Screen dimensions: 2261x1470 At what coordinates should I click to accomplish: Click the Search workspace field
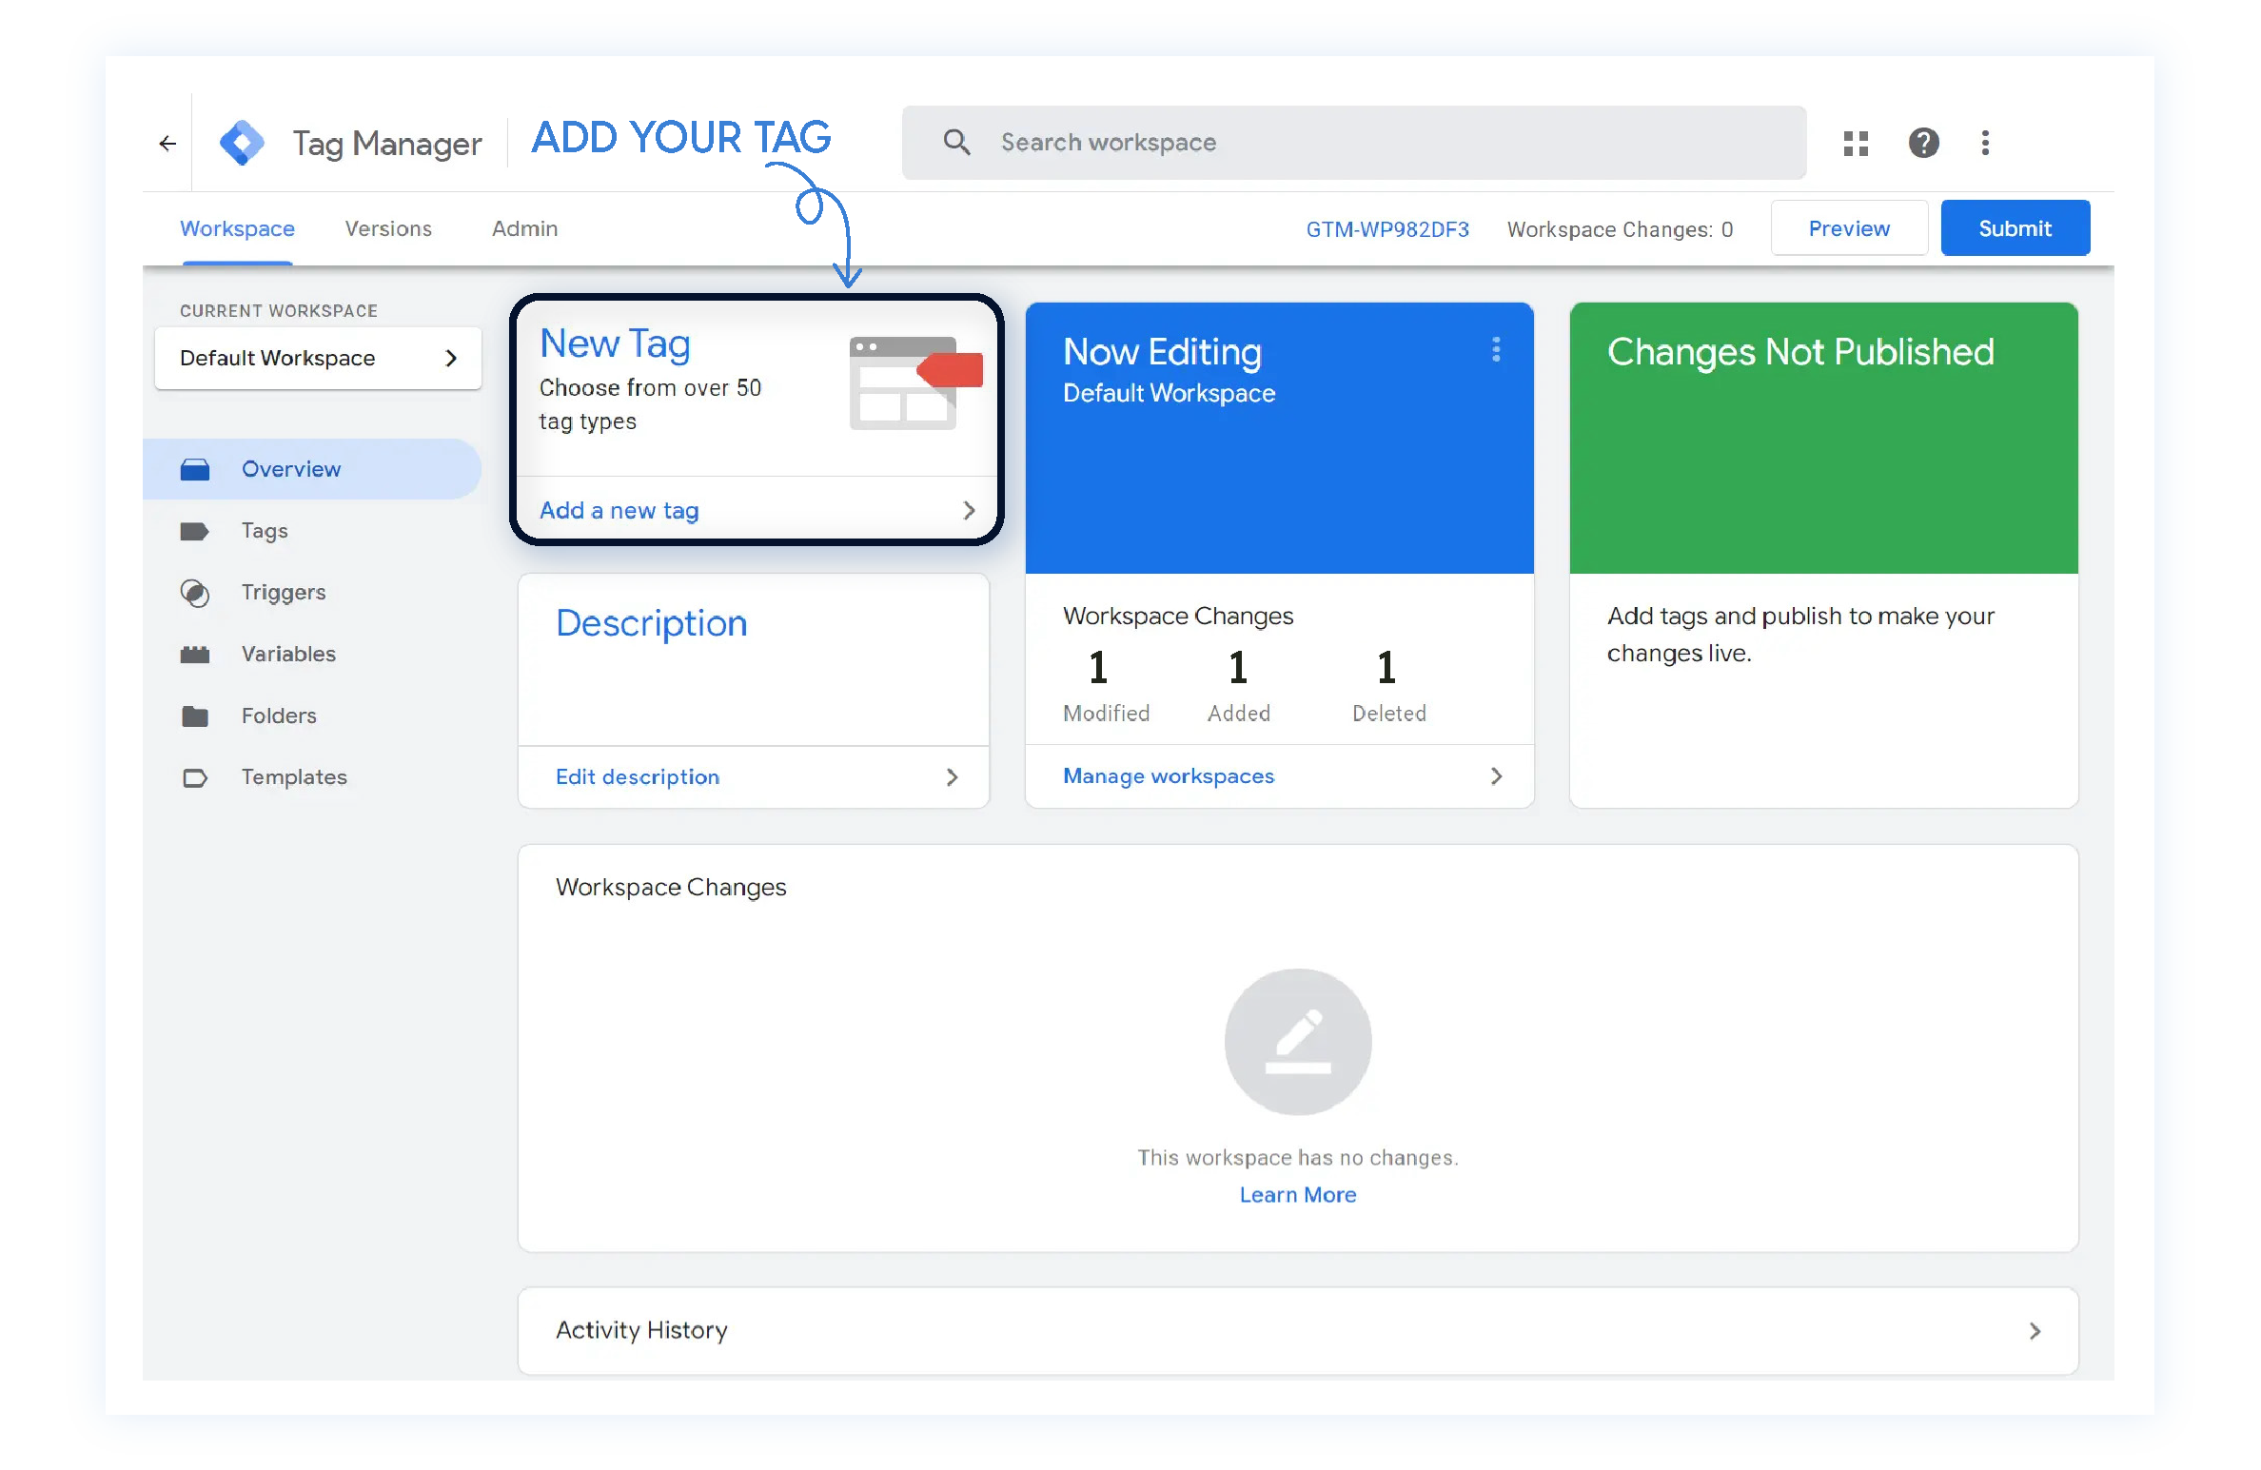pyautogui.click(x=1352, y=144)
